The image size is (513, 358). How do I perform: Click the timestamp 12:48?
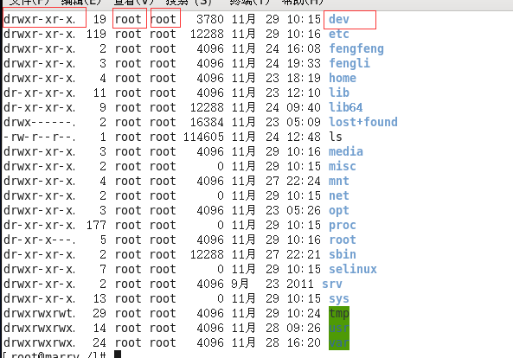coord(304,137)
